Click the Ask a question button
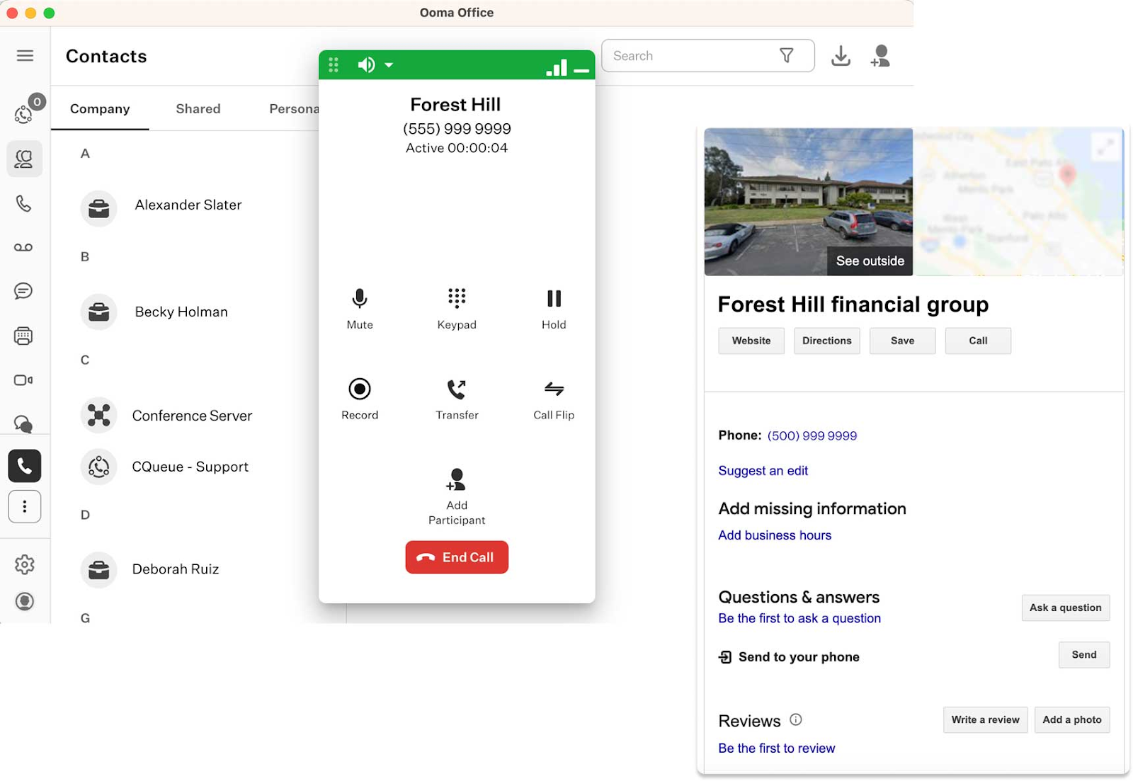 click(1066, 608)
